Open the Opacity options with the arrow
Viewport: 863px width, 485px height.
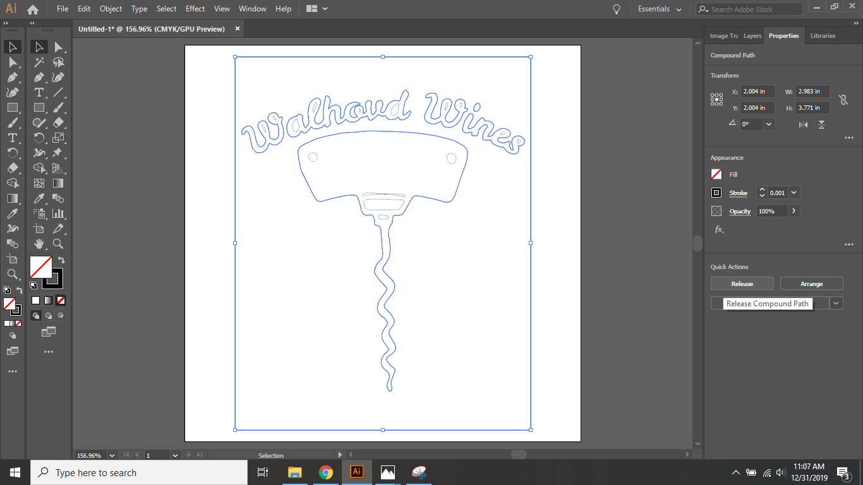795,211
